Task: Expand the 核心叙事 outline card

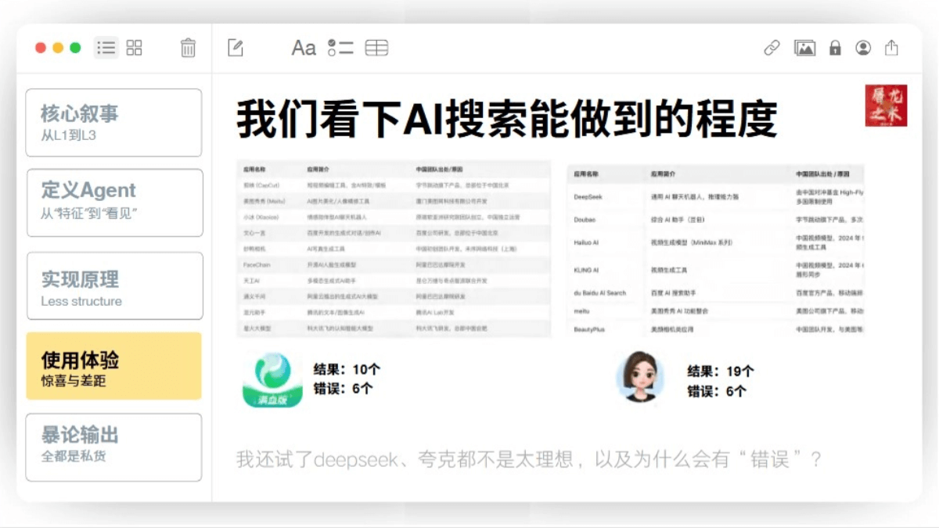Action: 113,121
